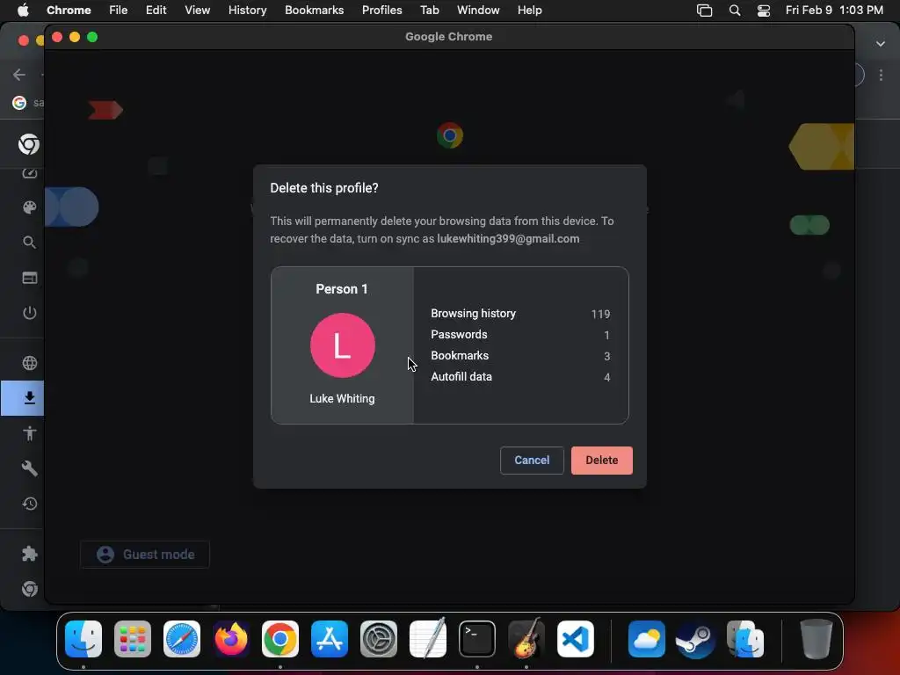Image resolution: width=900 pixels, height=675 pixels.
Task: Open the Bookmarks menu
Action: coord(314,11)
